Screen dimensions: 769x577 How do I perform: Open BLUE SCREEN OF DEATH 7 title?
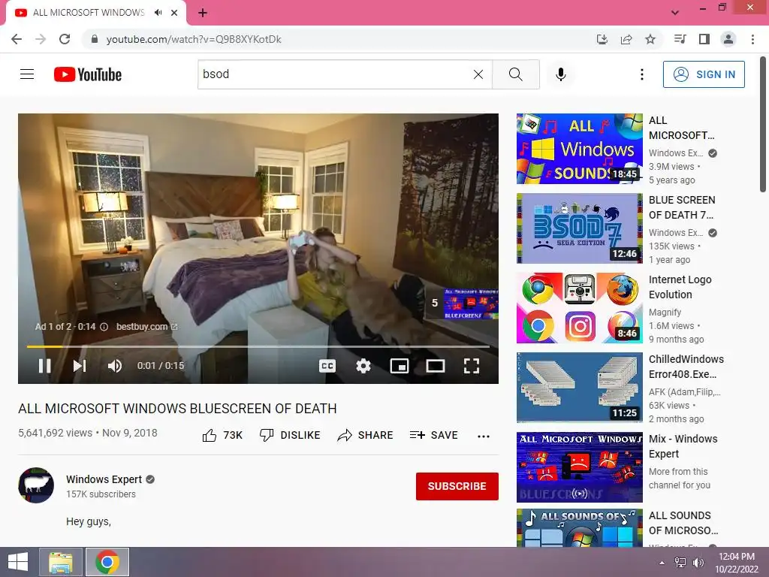[682, 207]
